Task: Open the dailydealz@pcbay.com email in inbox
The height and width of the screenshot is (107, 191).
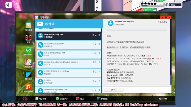Action: tap(68, 36)
